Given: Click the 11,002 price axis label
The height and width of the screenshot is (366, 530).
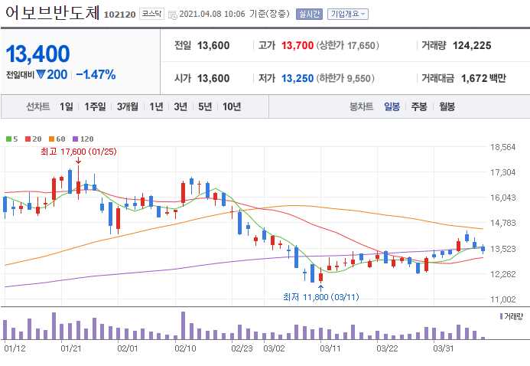Looking at the screenshot, I should (503, 299).
